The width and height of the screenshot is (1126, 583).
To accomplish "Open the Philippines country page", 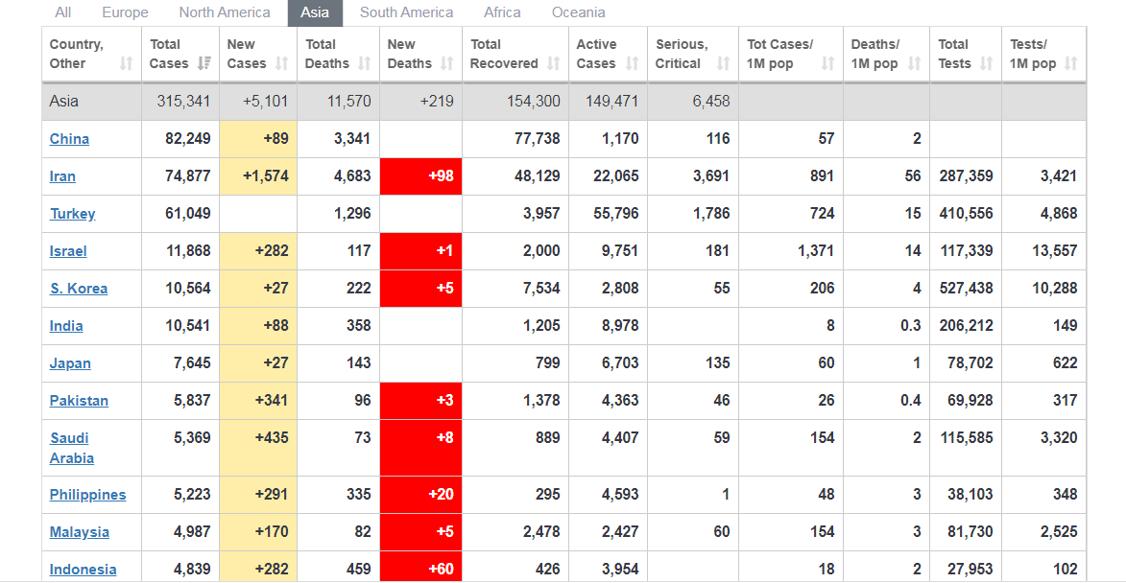I will [87, 495].
